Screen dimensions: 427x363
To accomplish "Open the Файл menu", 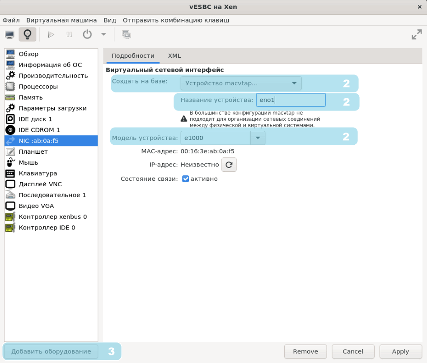I will (11, 20).
